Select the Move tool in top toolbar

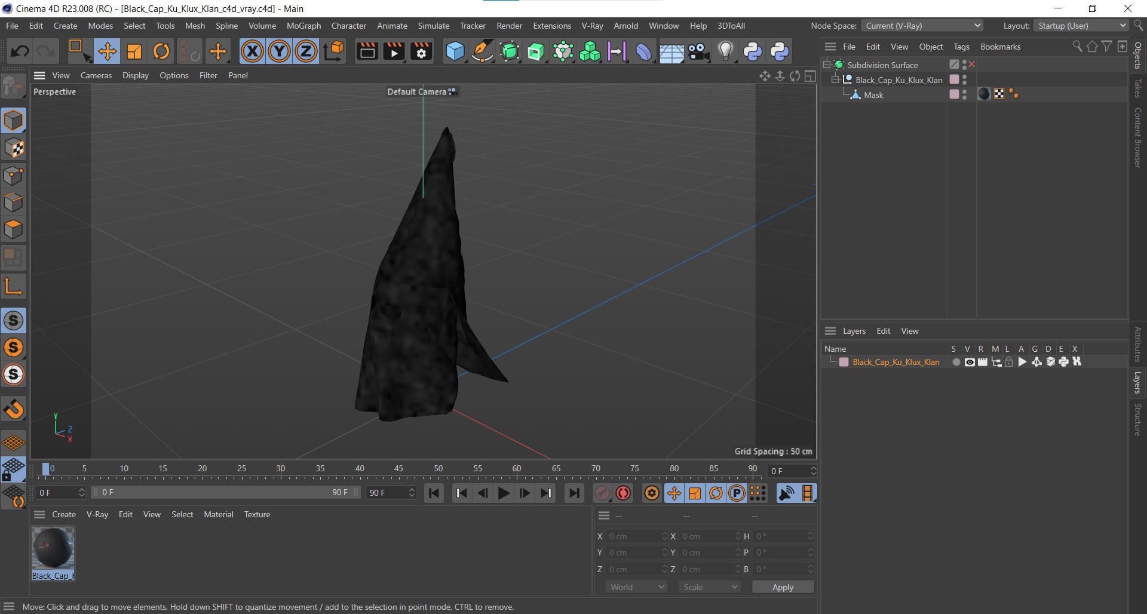tap(108, 51)
